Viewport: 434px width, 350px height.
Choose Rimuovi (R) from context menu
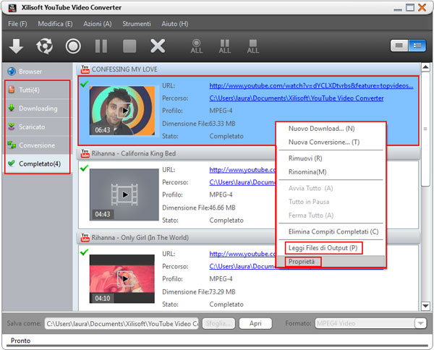click(x=331, y=158)
